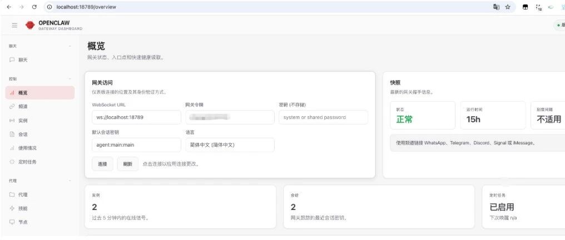Open 技能 skills item with lightning icon
This screenshot has height=240, width=565.
point(40,208)
